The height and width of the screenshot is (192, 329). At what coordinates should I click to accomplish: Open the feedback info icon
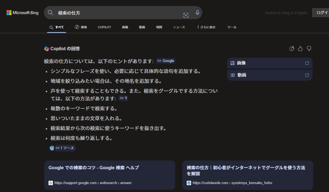pyautogui.click(x=292, y=49)
